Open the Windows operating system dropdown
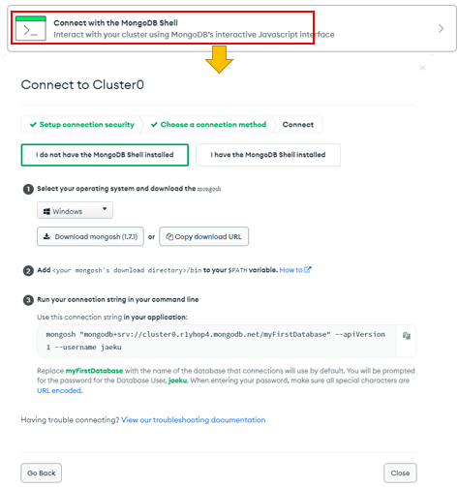Screen dimensions: 458x487 pyautogui.click(x=75, y=210)
